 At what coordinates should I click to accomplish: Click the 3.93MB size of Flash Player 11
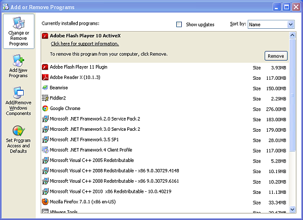pos(278,68)
